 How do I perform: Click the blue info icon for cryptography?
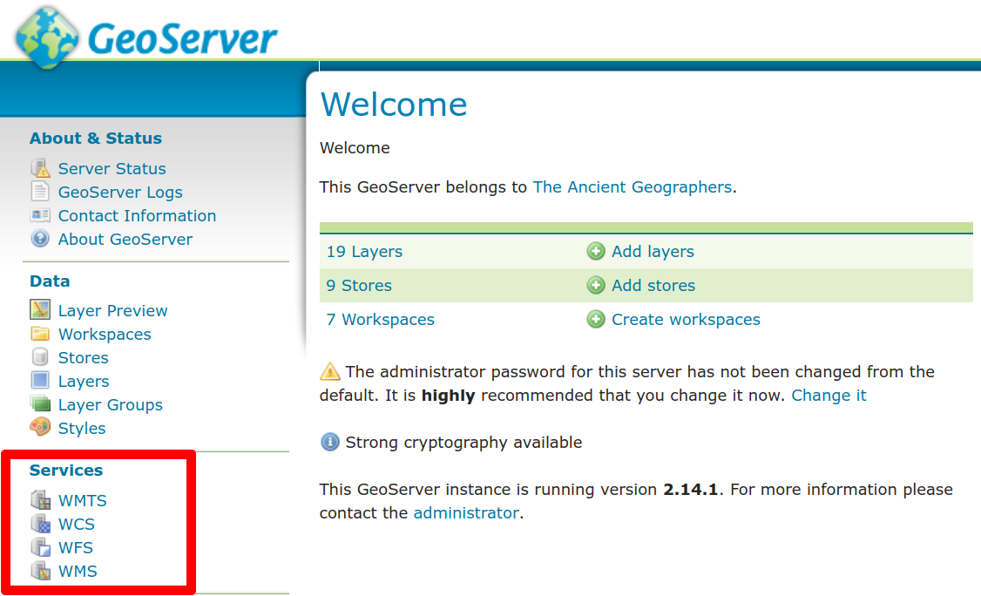click(x=329, y=442)
